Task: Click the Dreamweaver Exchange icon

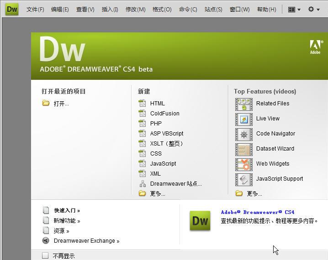Action: pos(46,241)
